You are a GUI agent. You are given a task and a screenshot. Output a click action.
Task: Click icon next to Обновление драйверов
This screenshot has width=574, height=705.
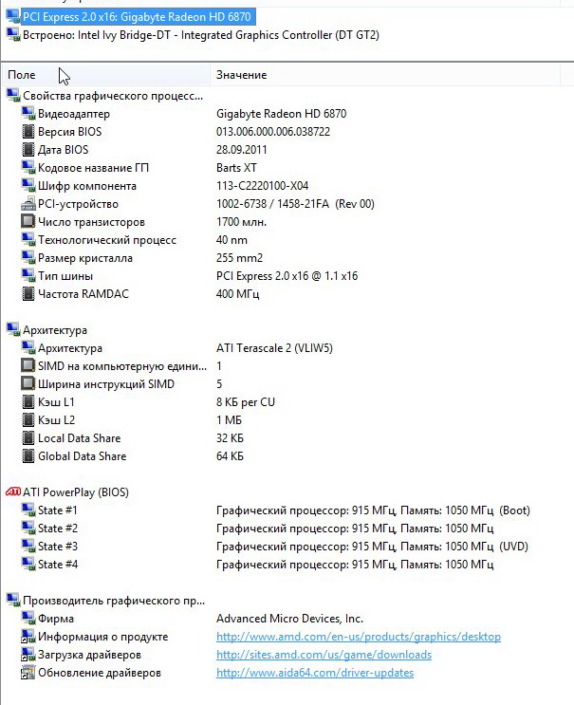pos(28,673)
